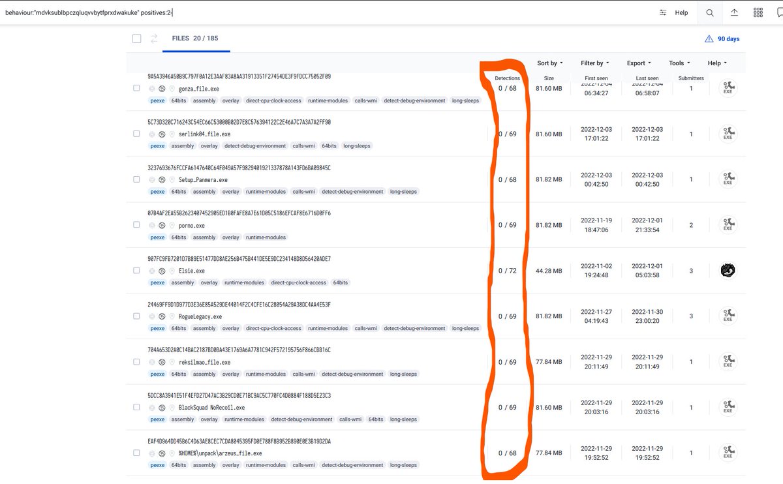The height and width of the screenshot is (484, 783).
Task: Click hash starting 9A5A3946A50B9C797F0A
Action: [x=239, y=76]
